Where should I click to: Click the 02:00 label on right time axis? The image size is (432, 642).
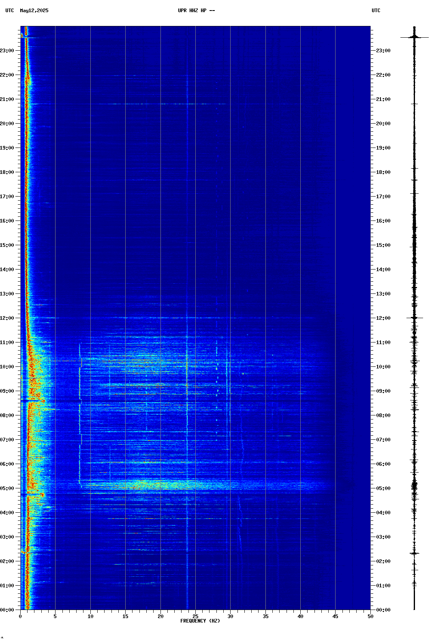click(x=383, y=561)
